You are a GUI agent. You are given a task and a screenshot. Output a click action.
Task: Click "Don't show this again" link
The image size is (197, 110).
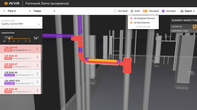(x=143, y=27)
